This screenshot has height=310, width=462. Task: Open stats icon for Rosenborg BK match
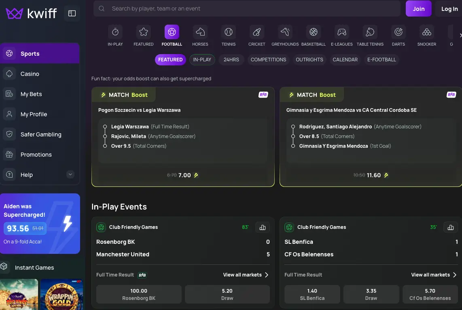[263, 227]
